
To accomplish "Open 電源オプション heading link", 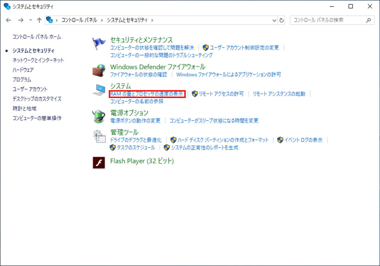I will 129,113.
